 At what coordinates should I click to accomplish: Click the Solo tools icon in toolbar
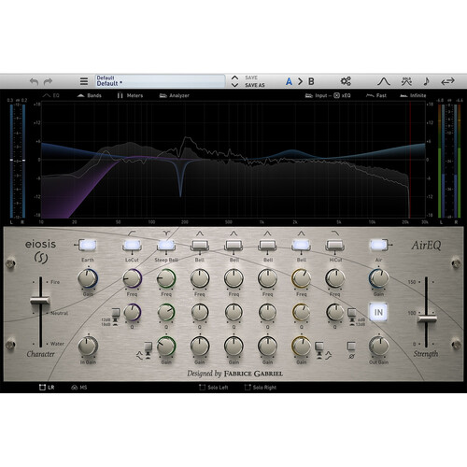406,81
